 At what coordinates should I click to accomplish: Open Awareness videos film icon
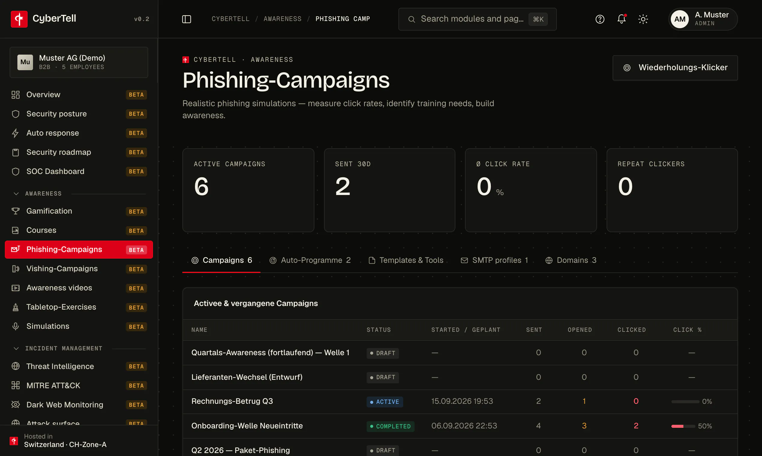pos(15,288)
